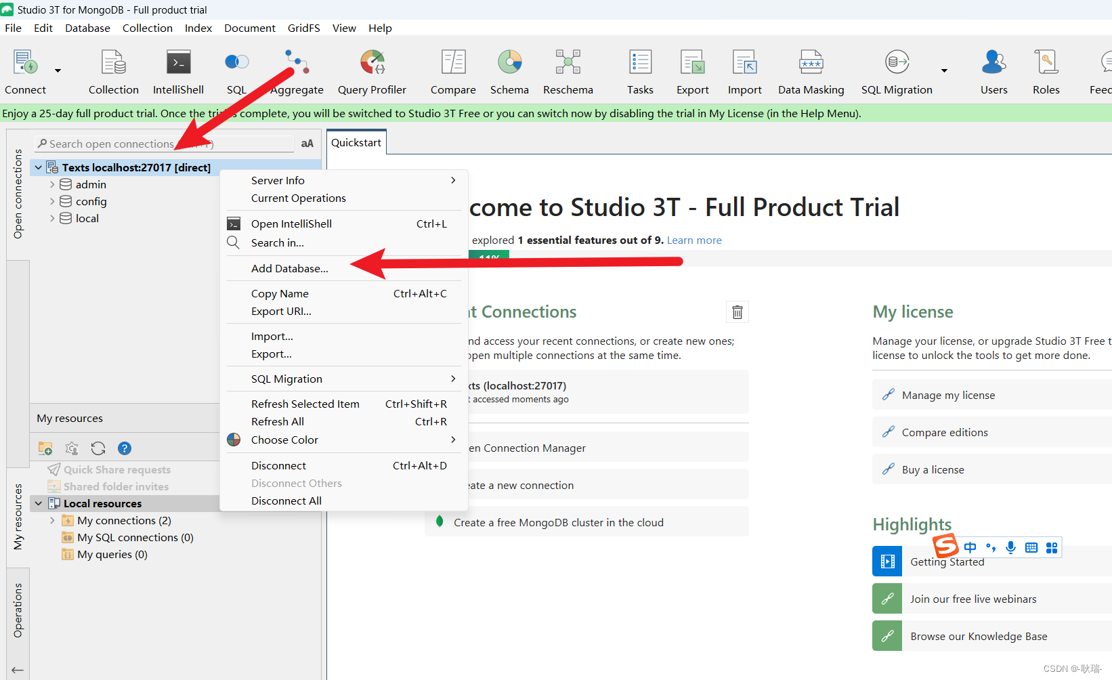Click Buy a license link
Viewport: 1112px width, 680px height.
[x=933, y=469]
